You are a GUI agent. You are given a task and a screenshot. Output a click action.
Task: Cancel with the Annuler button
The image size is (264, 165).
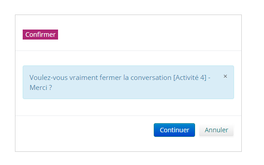pyautogui.click(x=216, y=130)
